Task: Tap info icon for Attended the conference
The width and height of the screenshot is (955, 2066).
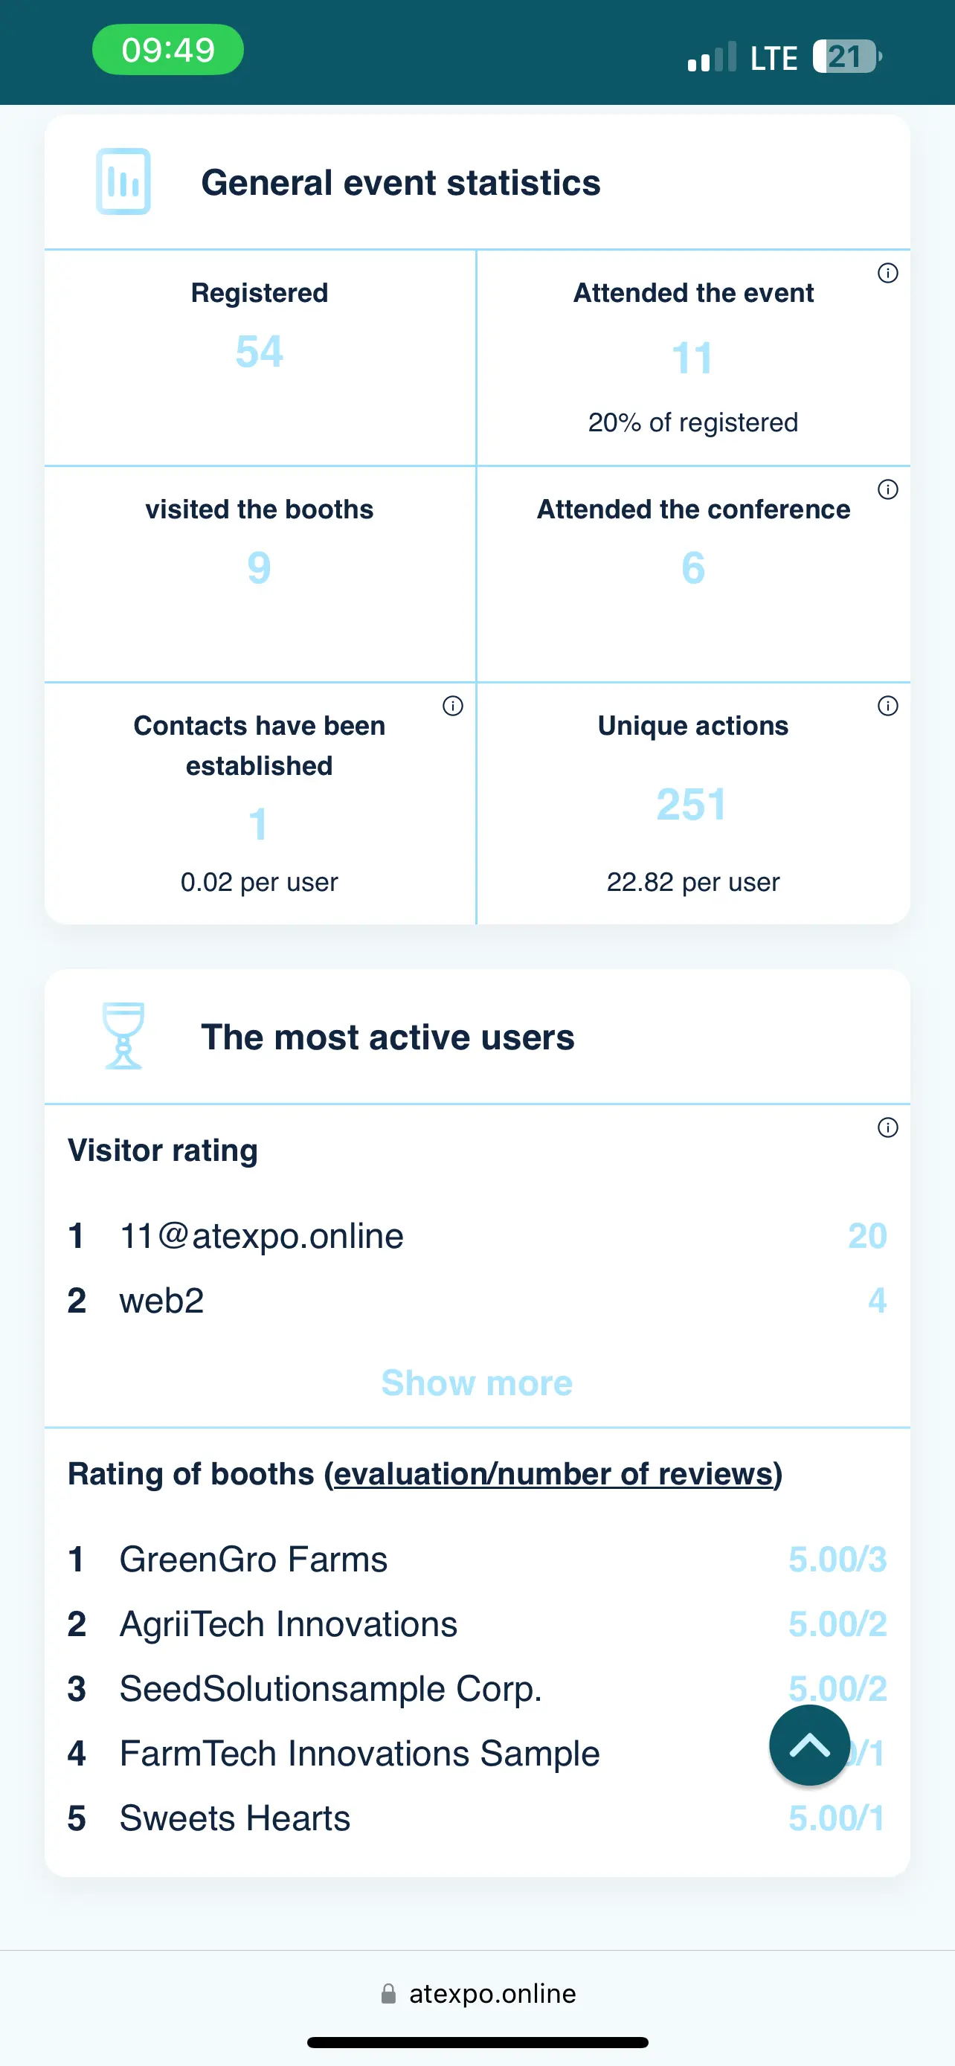Action: (x=887, y=489)
